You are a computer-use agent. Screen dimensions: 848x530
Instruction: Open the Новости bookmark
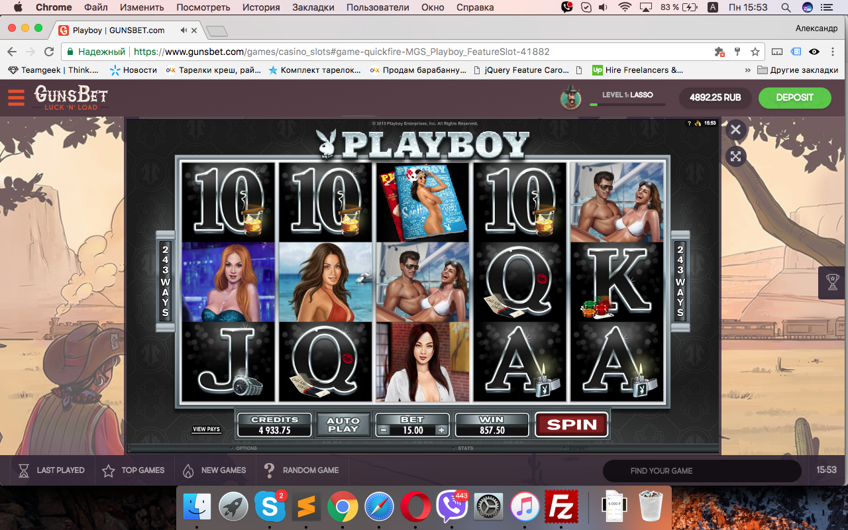[x=134, y=70]
